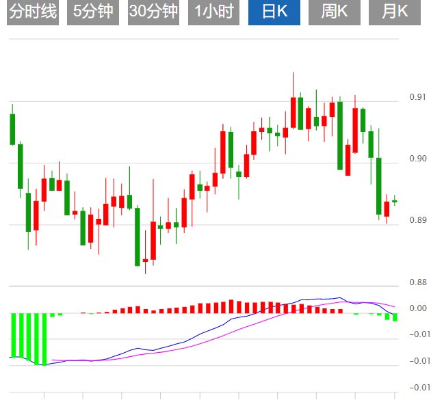Click the last red candlestick near chart end

click(387, 209)
